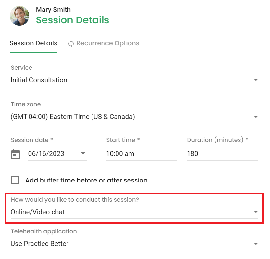Click the Add buffer time label text
The height and width of the screenshot is (259, 270).
tap(86, 180)
